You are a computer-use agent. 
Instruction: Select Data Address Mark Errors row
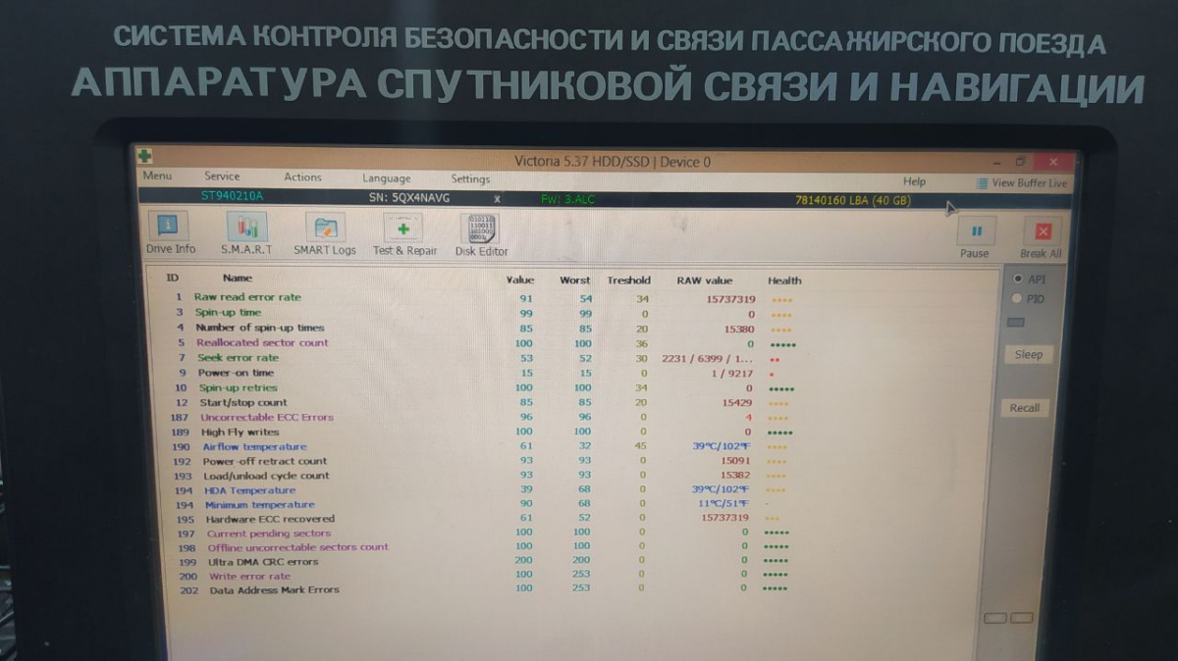coord(481,590)
